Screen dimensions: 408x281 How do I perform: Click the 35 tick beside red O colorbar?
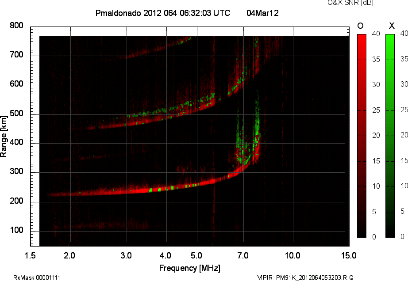(x=376, y=60)
